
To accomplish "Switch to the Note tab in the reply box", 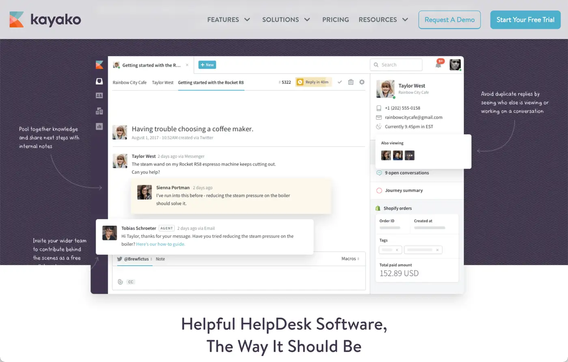I will point(160,259).
